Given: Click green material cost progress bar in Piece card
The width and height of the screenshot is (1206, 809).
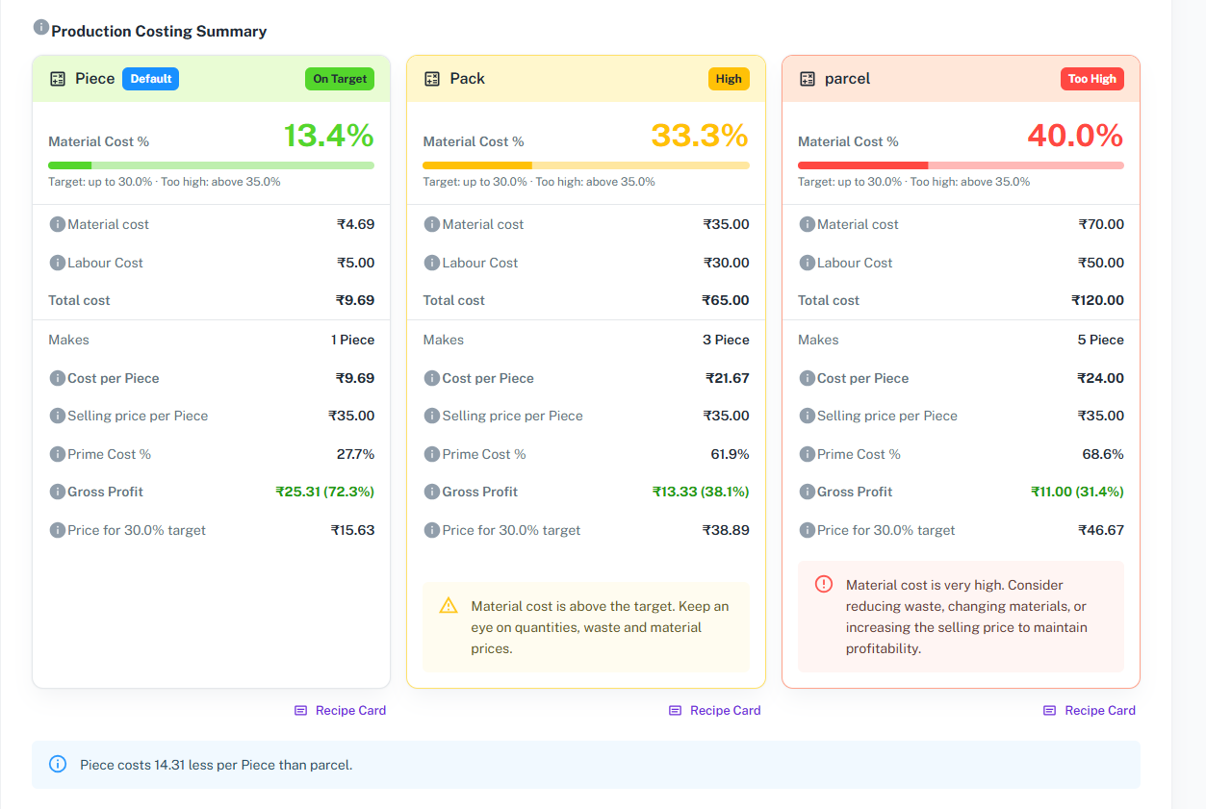Looking at the screenshot, I should 211,165.
